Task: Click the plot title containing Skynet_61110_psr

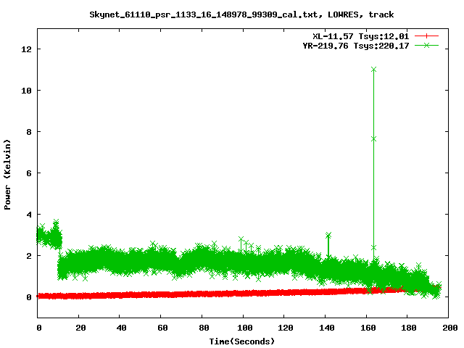Action: [241, 14]
